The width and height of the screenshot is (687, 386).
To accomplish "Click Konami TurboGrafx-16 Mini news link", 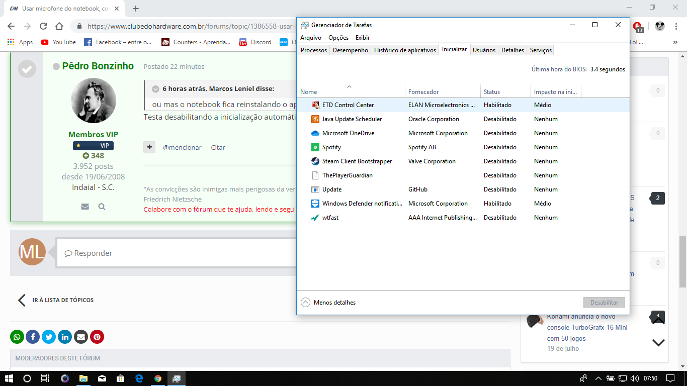I will click(x=587, y=327).
